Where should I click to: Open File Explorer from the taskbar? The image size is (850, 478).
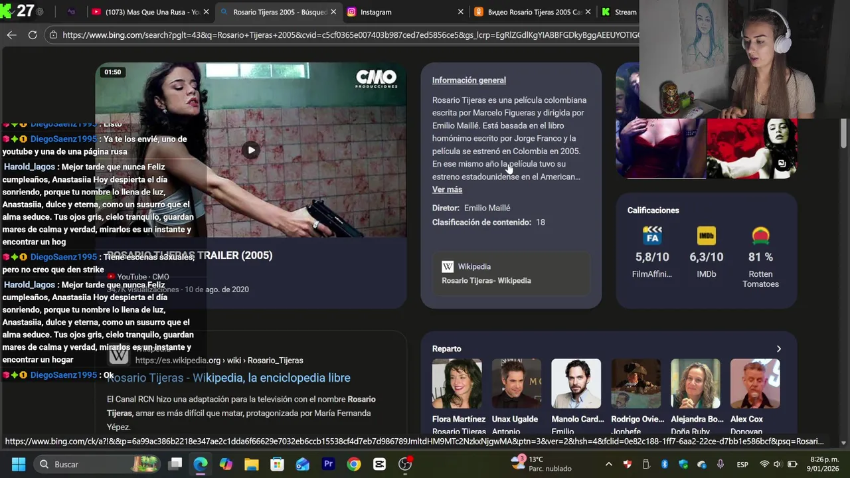point(252,464)
